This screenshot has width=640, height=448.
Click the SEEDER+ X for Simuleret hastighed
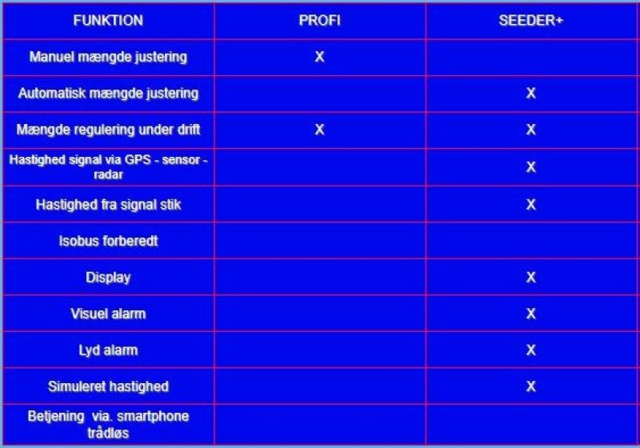(530, 386)
